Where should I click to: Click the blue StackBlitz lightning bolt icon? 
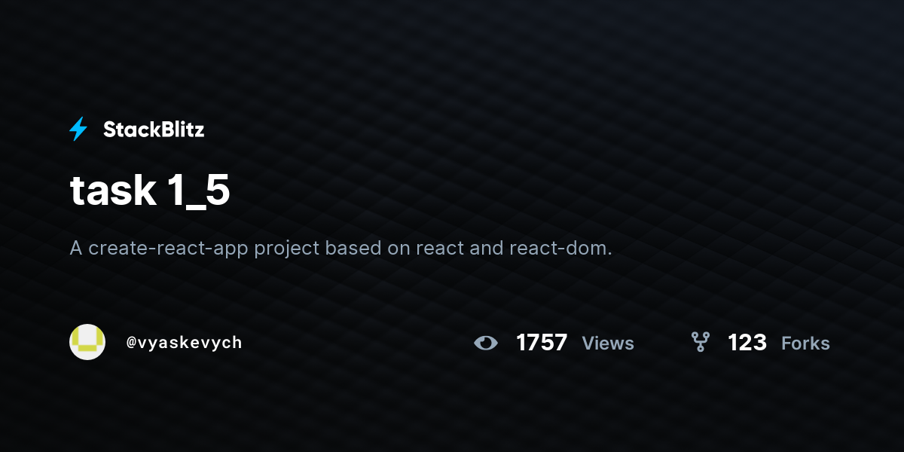tap(78, 130)
